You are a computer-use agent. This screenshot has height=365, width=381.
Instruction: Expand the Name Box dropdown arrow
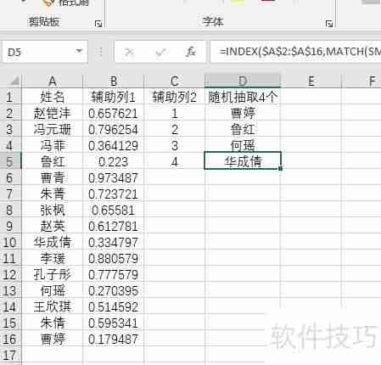tap(79, 52)
